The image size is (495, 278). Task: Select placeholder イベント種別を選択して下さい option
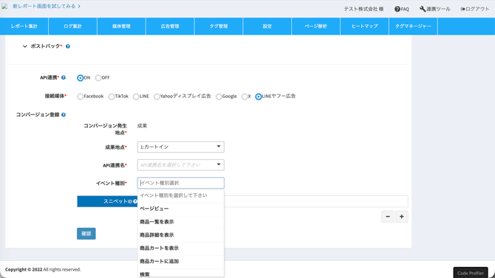[x=180, y=195]
